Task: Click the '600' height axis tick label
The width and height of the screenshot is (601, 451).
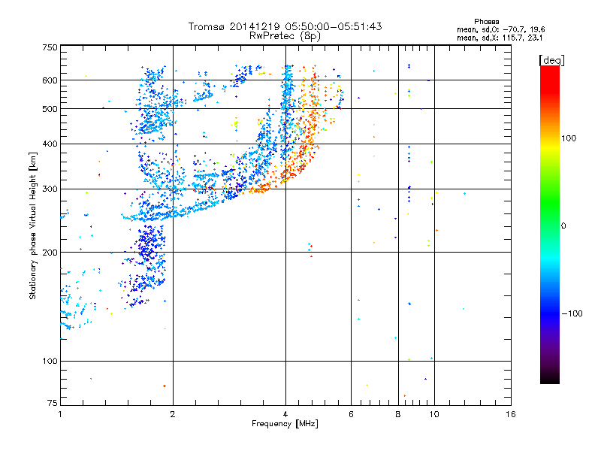Action: (50, 80)
